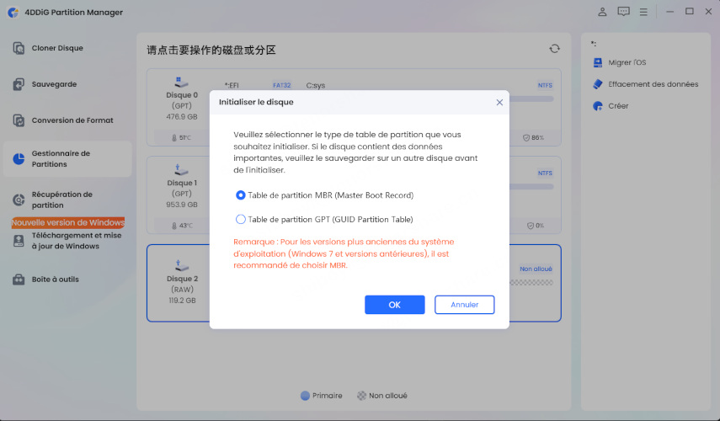Image resolution: width=720 pixels, height=421 pixels.
Task: Minimize the 4DDiG window
Action: (x=669, y=12)
